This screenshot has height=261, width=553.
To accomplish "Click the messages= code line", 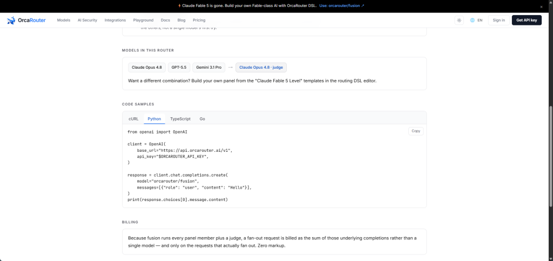I will click(194, 188).
